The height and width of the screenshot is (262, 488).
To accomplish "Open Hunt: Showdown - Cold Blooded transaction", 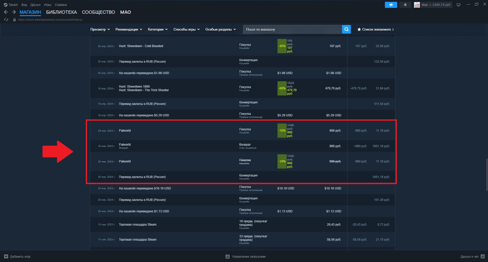I will (x=243, y=46).
